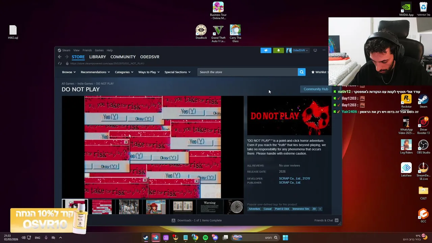Open the CULT folder on desktop

click(x=423, y=193)
